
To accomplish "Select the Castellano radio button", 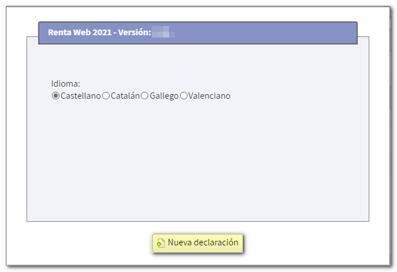I will pos(56,96).
